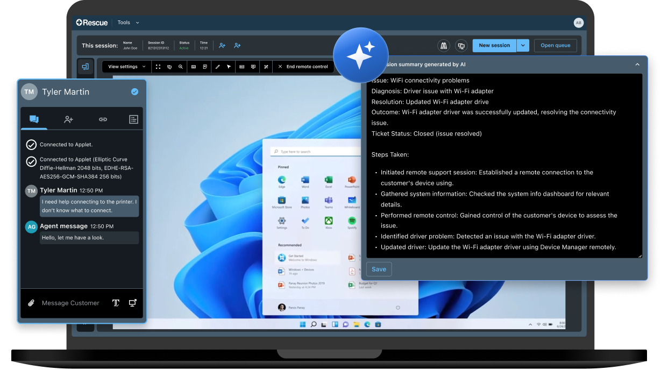Toggle the multi-monitor display view

[170, 67]
